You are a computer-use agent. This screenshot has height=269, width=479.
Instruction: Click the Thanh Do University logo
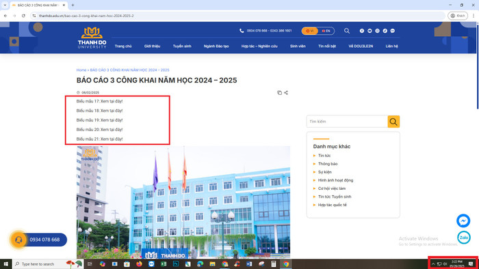pyautogui.click(x=92, y=38)
